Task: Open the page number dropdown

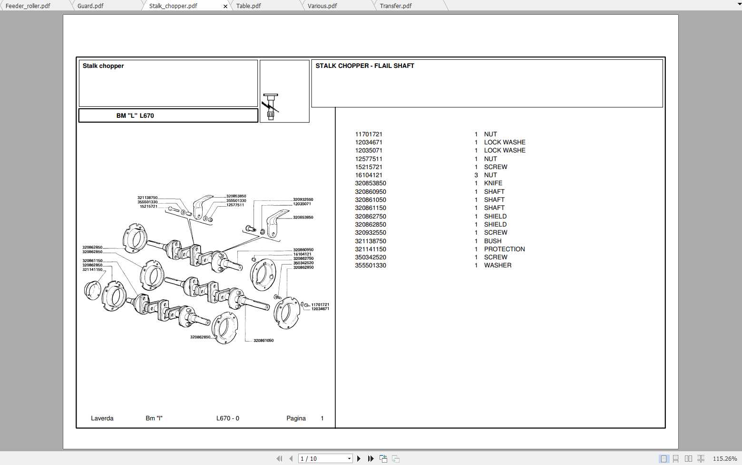Action: click(349, 458)
